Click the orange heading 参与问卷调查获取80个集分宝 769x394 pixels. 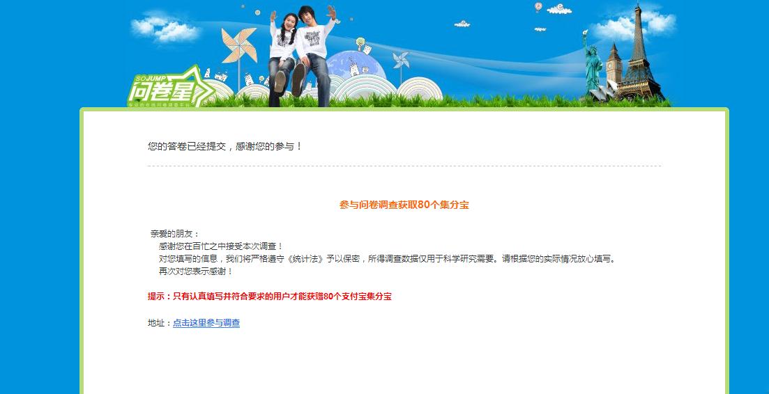coord(404,205)
